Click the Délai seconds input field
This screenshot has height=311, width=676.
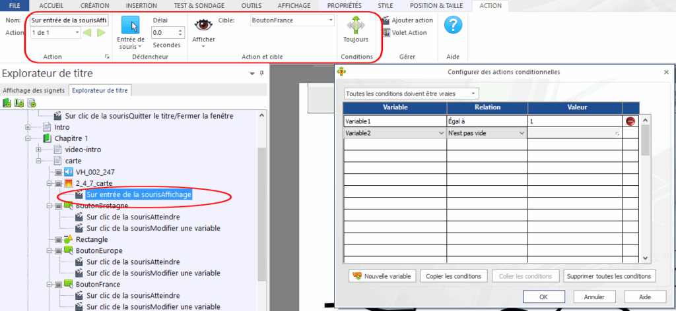[x=163, y=32]
